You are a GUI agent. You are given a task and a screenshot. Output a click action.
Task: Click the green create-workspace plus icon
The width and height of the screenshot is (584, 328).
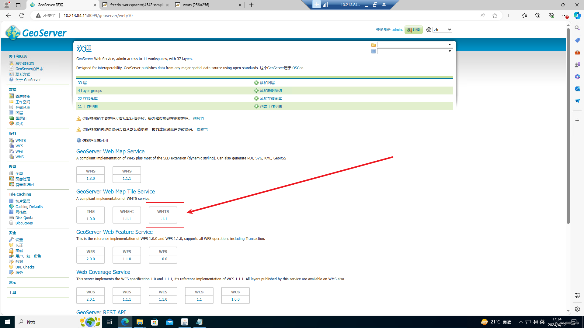(x=256, y=106)
